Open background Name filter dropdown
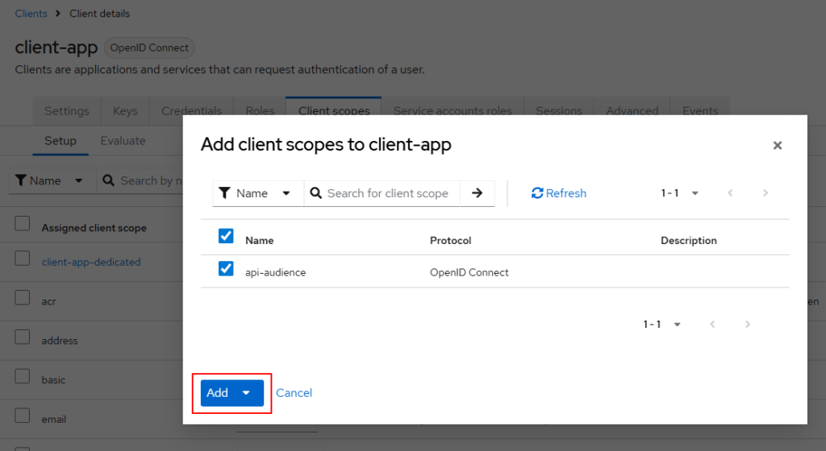 click(52, 181)
